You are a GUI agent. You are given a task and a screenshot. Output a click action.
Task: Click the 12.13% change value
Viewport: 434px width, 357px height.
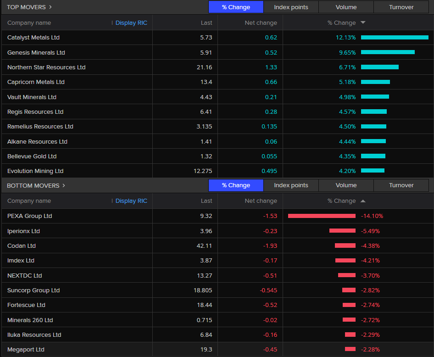346,37
